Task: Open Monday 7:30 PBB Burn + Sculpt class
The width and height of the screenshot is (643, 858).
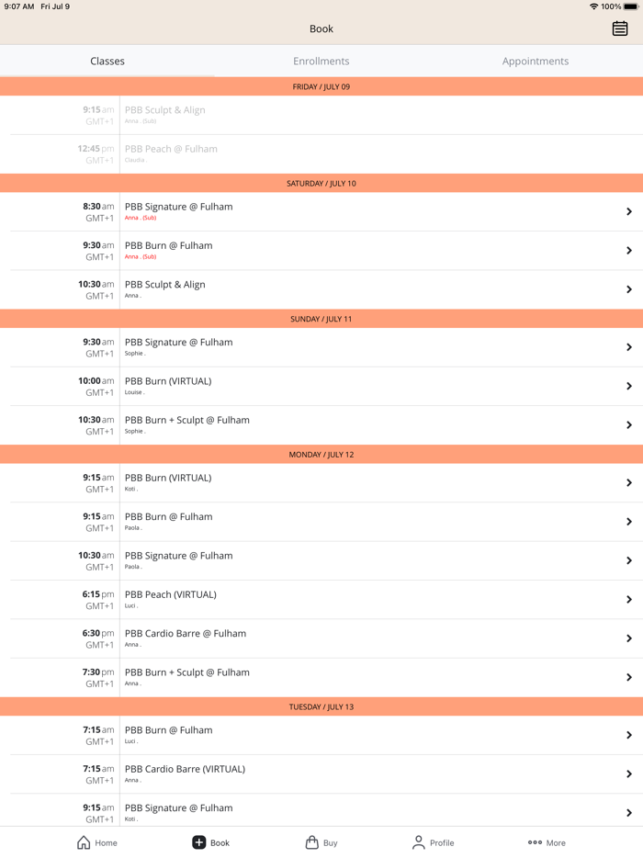Action: [187, 672]
